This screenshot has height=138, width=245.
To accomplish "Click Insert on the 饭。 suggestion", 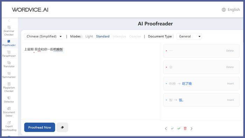I will tap(230, 100).
